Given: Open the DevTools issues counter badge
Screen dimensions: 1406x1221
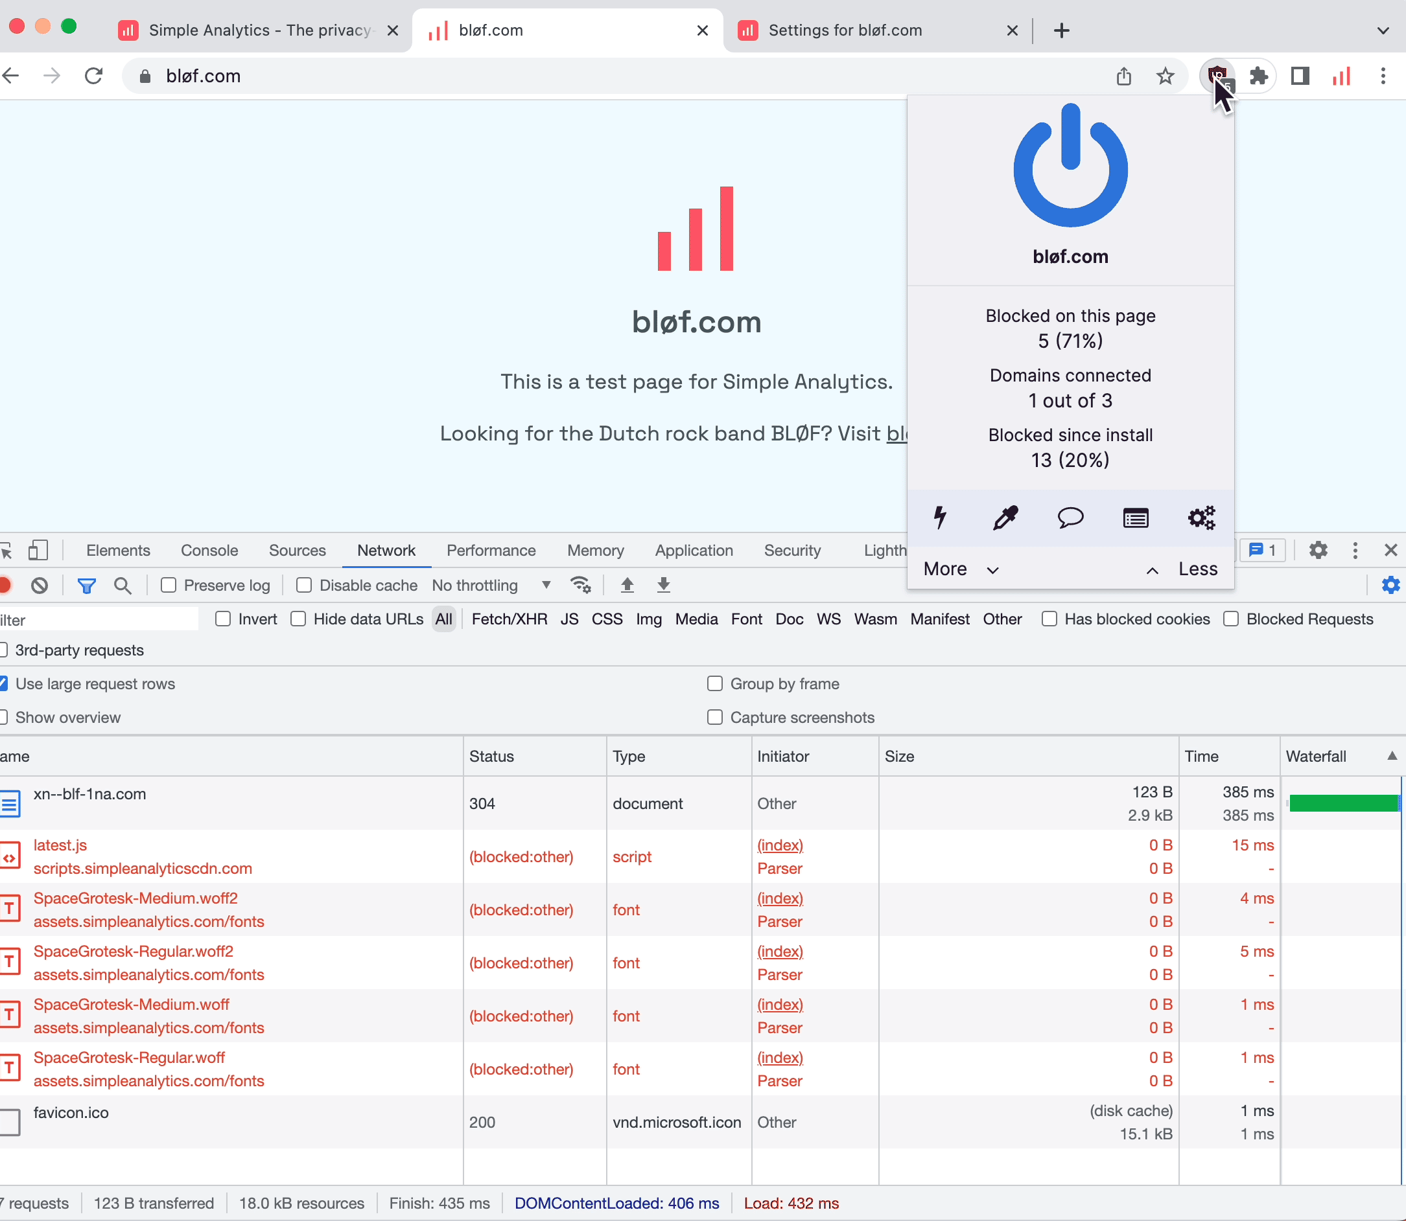Looking at the screenshot, I should (1263, 551).
